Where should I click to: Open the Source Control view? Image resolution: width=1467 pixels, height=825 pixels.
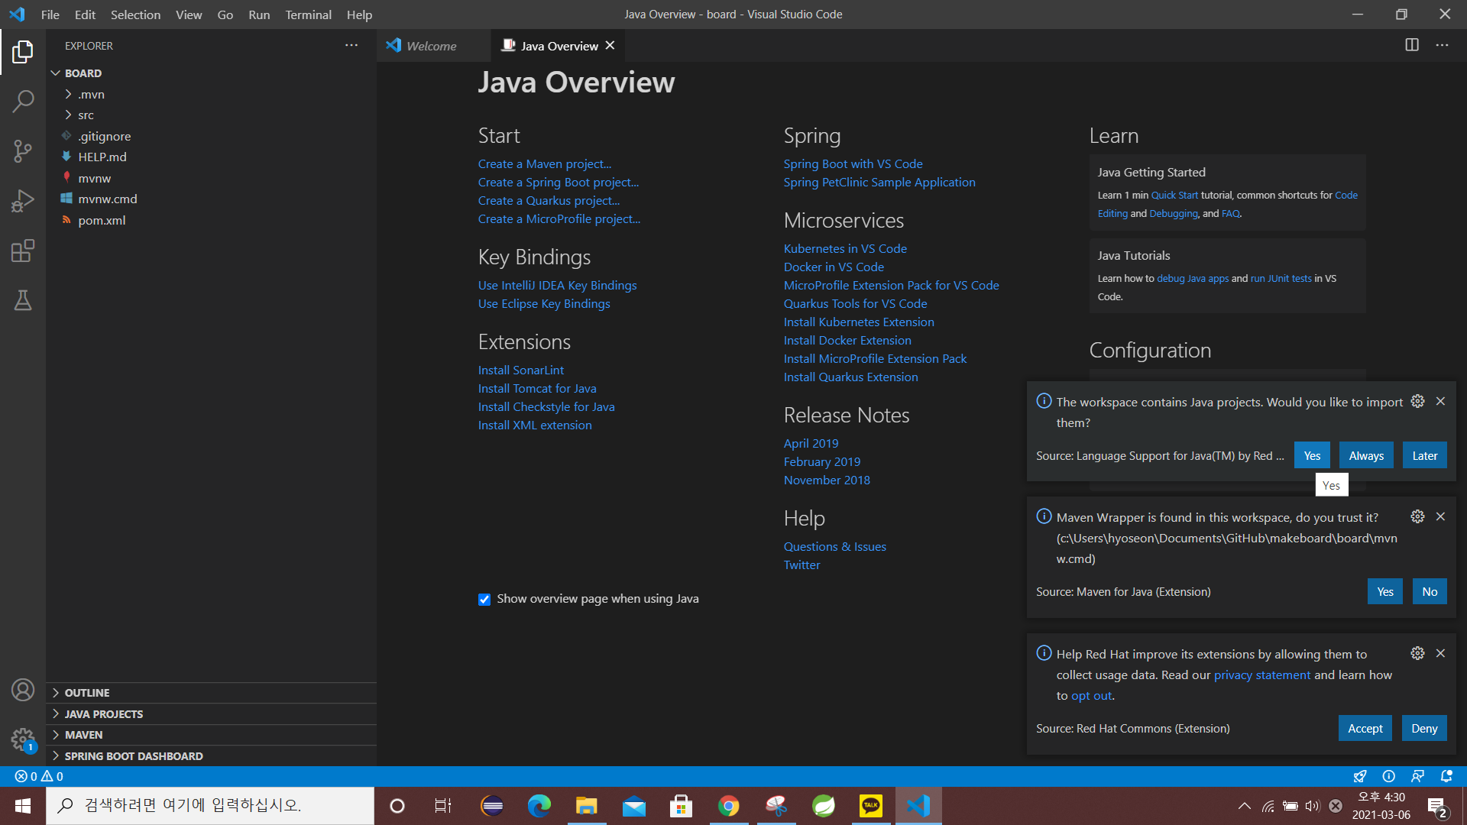(23, 150)
